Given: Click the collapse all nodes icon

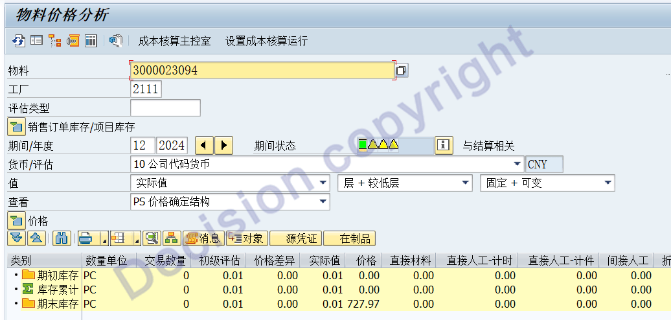Looking at the screenshot, I should click(36, 238).
